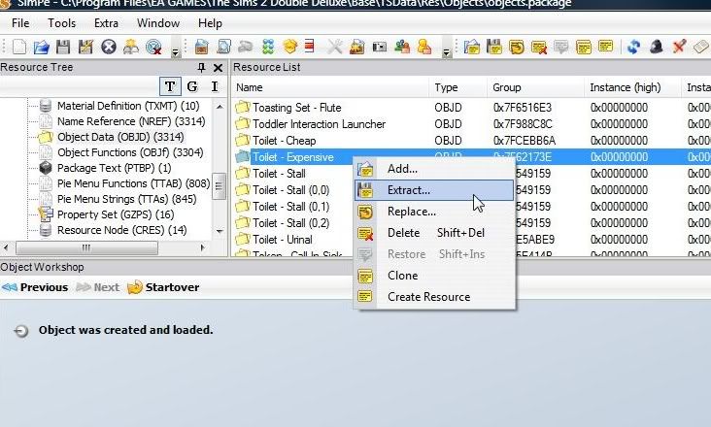This screenshot has height=427, width=711.
Task: Click the Save floppy disk icon
Action: pos(63,47)
